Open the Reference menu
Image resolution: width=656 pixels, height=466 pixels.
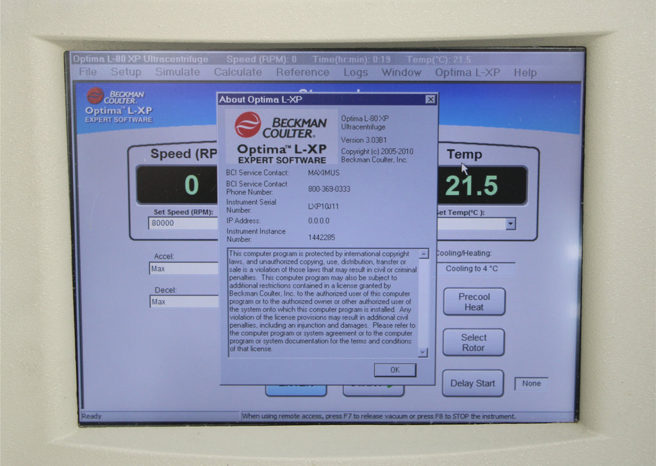point(302,72)
